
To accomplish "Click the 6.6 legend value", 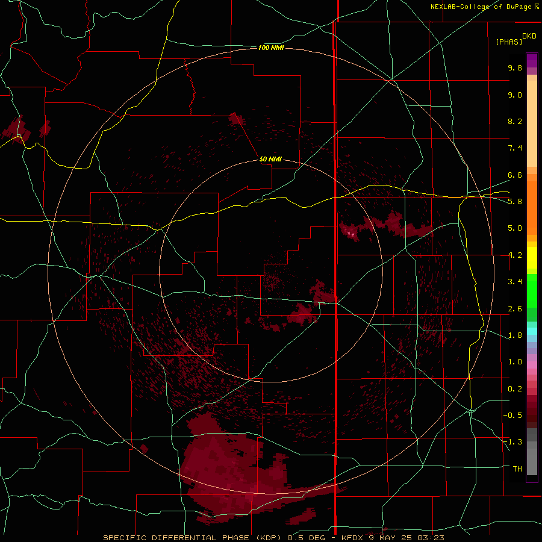I will coord(515,175).
